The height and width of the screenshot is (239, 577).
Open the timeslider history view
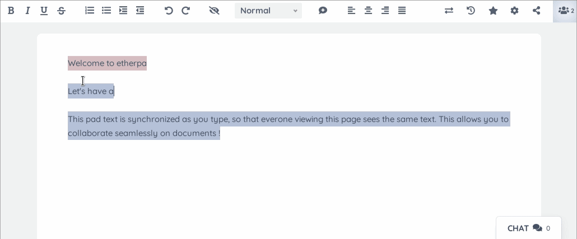coord(471,11)
